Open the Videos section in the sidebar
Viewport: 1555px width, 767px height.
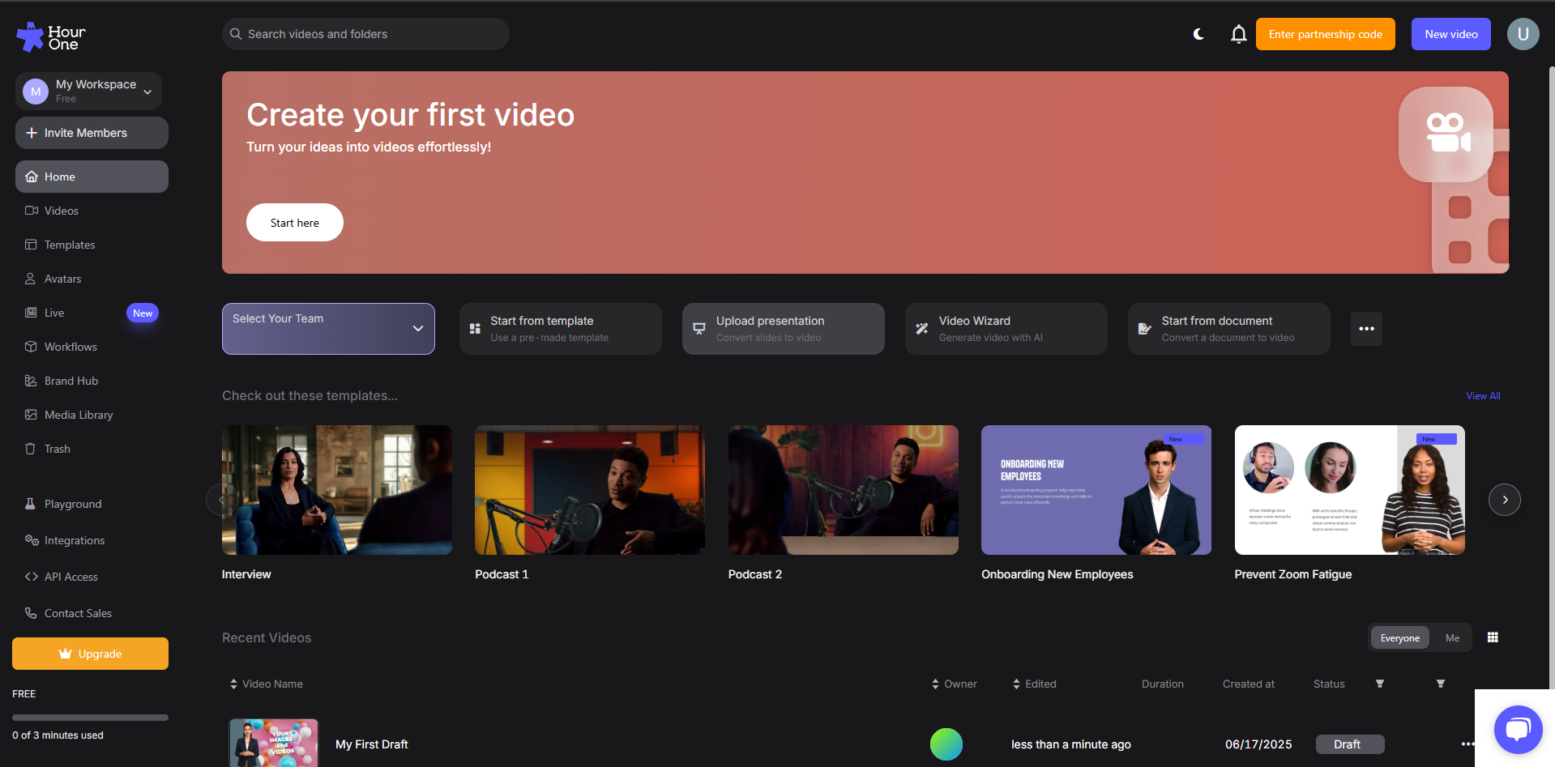(61, 211)
